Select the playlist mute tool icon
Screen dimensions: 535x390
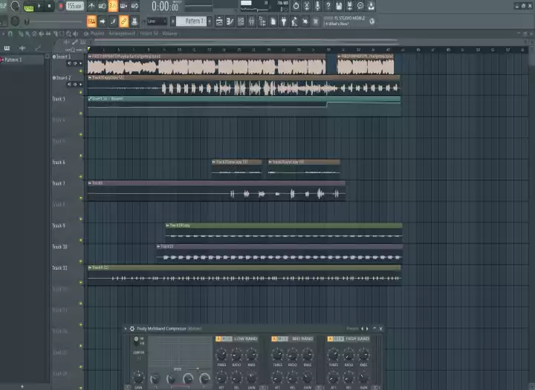pos(42,33)
